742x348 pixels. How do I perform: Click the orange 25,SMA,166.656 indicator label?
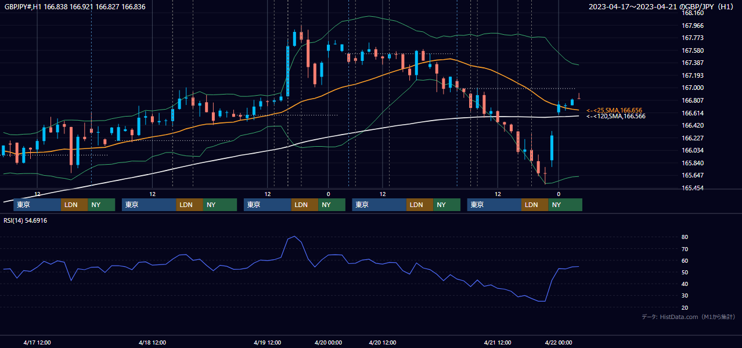614,110
